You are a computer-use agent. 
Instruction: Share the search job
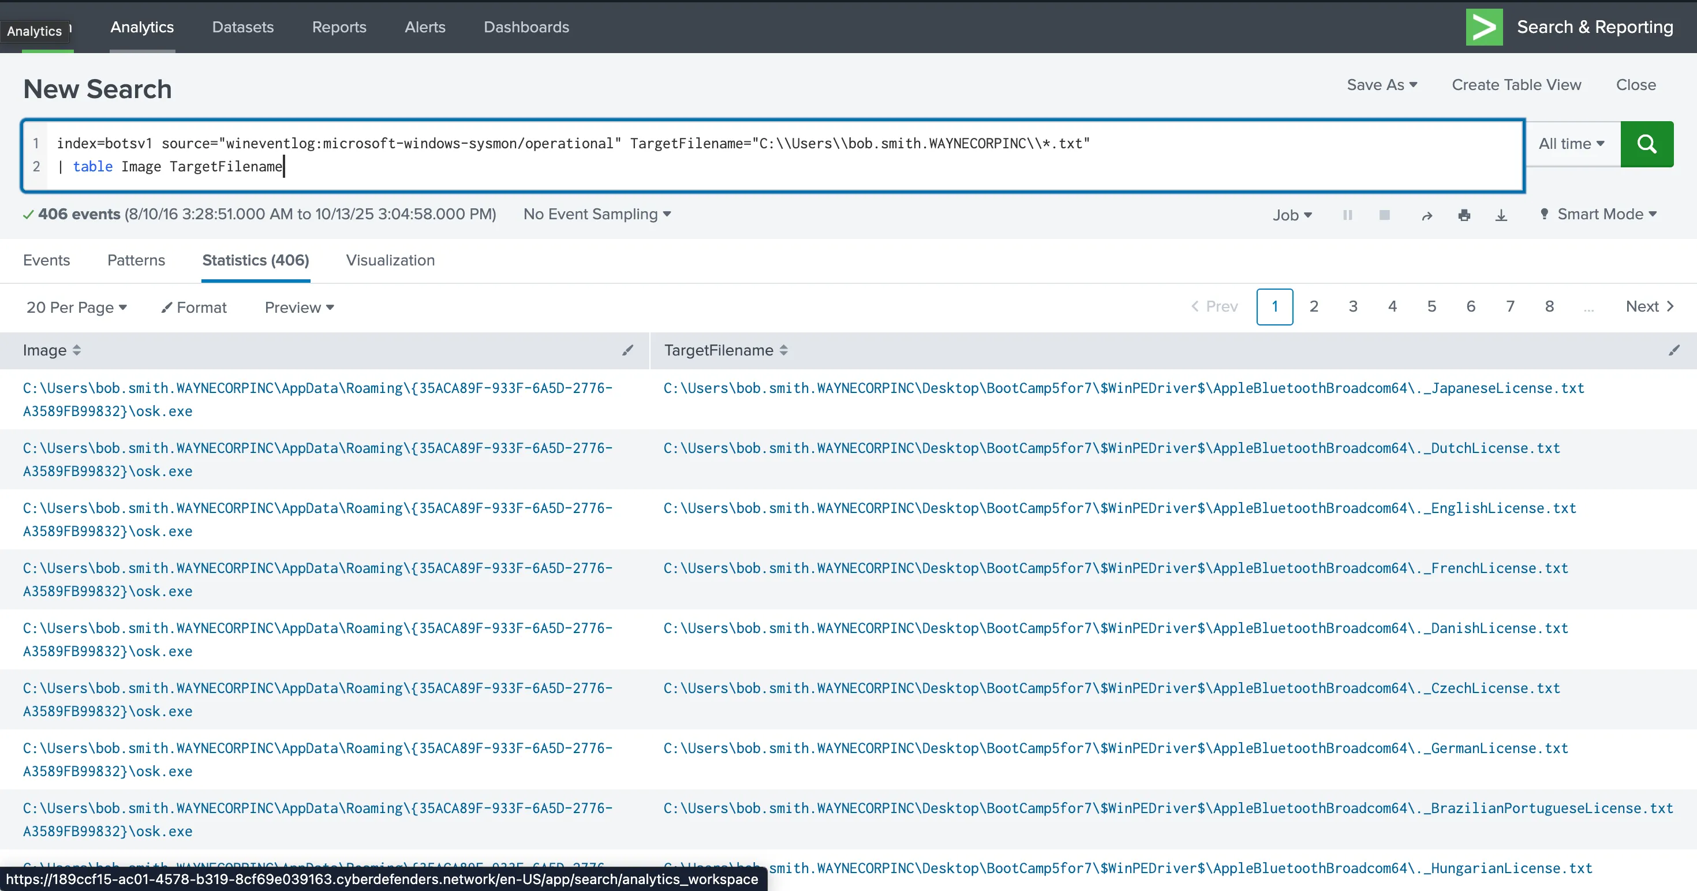coord(1427,215)
